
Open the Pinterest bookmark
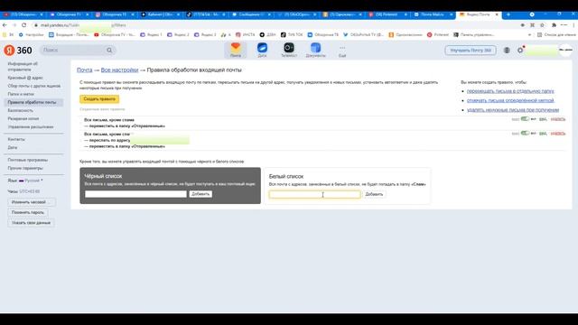point(437,34)
